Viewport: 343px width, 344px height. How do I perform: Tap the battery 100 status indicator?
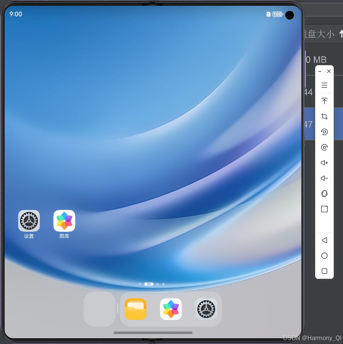[278, 14]
